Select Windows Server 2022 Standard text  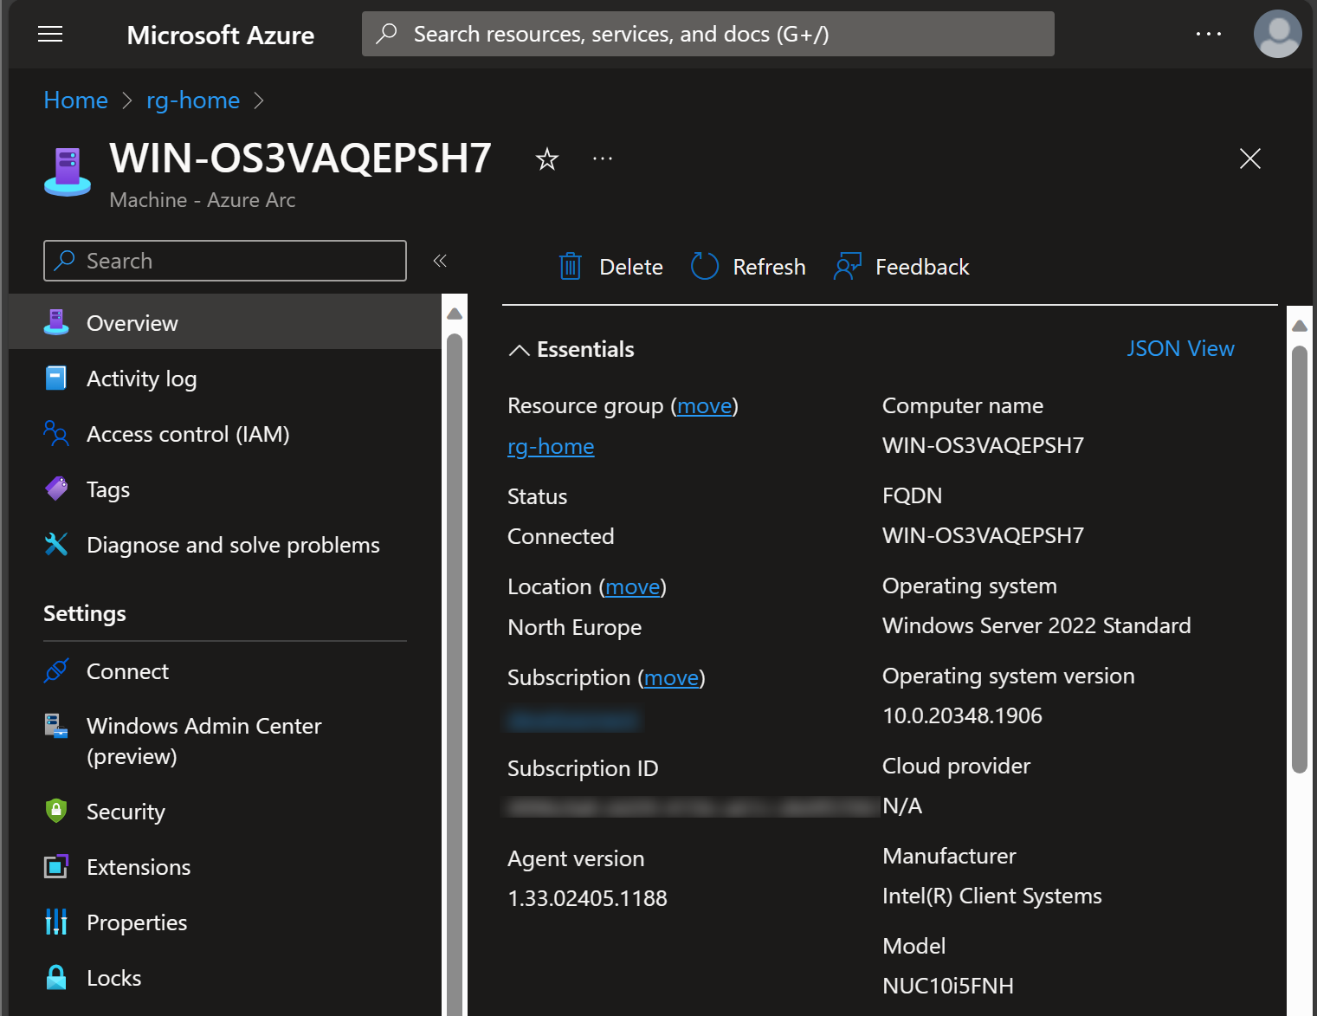(1036, 625)
